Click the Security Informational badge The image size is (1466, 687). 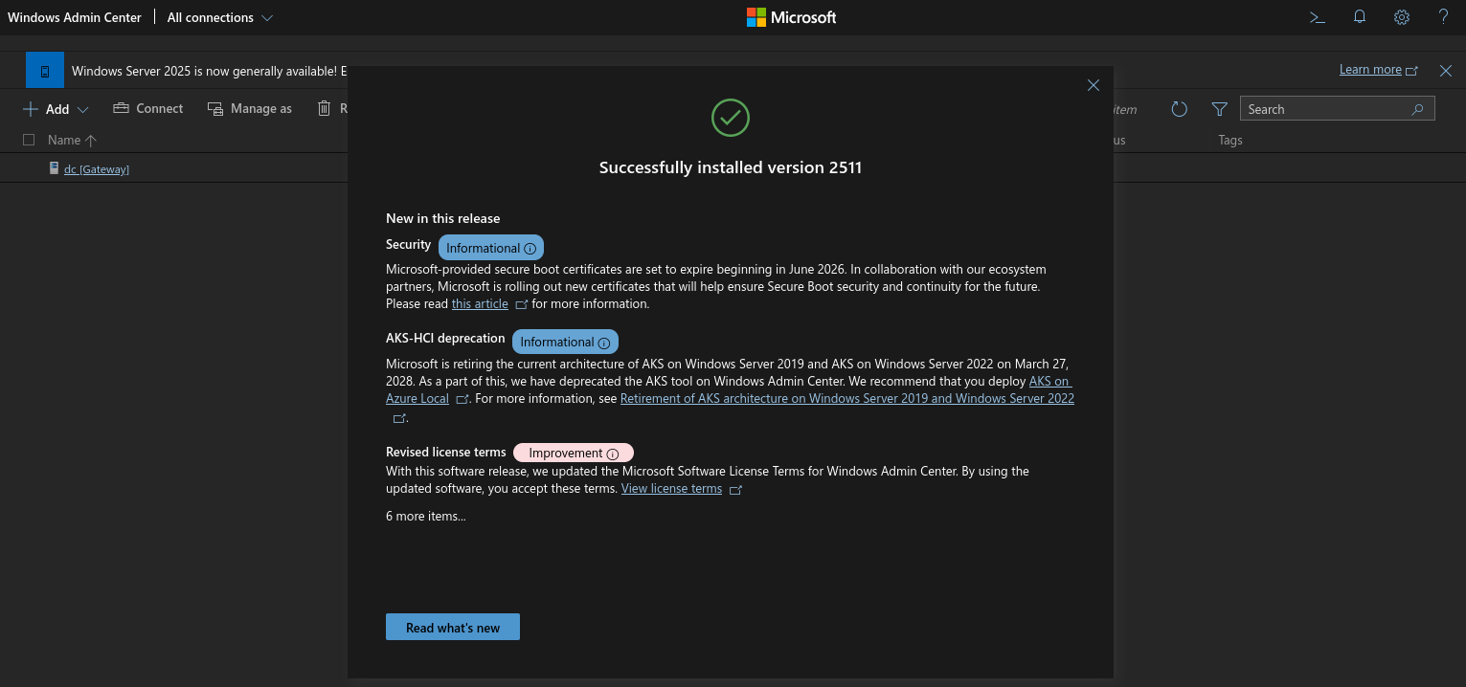491,248
